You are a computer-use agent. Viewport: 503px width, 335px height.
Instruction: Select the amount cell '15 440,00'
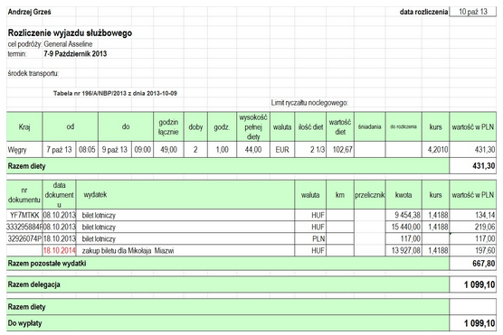(x=403, y=227)
